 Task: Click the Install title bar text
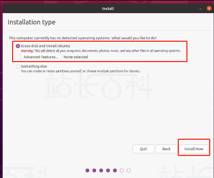108,9
